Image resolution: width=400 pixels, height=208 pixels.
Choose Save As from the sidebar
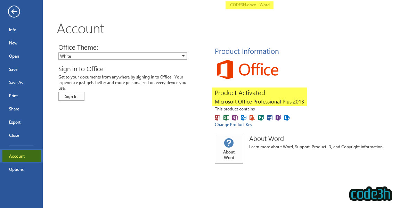click(16, 83)
